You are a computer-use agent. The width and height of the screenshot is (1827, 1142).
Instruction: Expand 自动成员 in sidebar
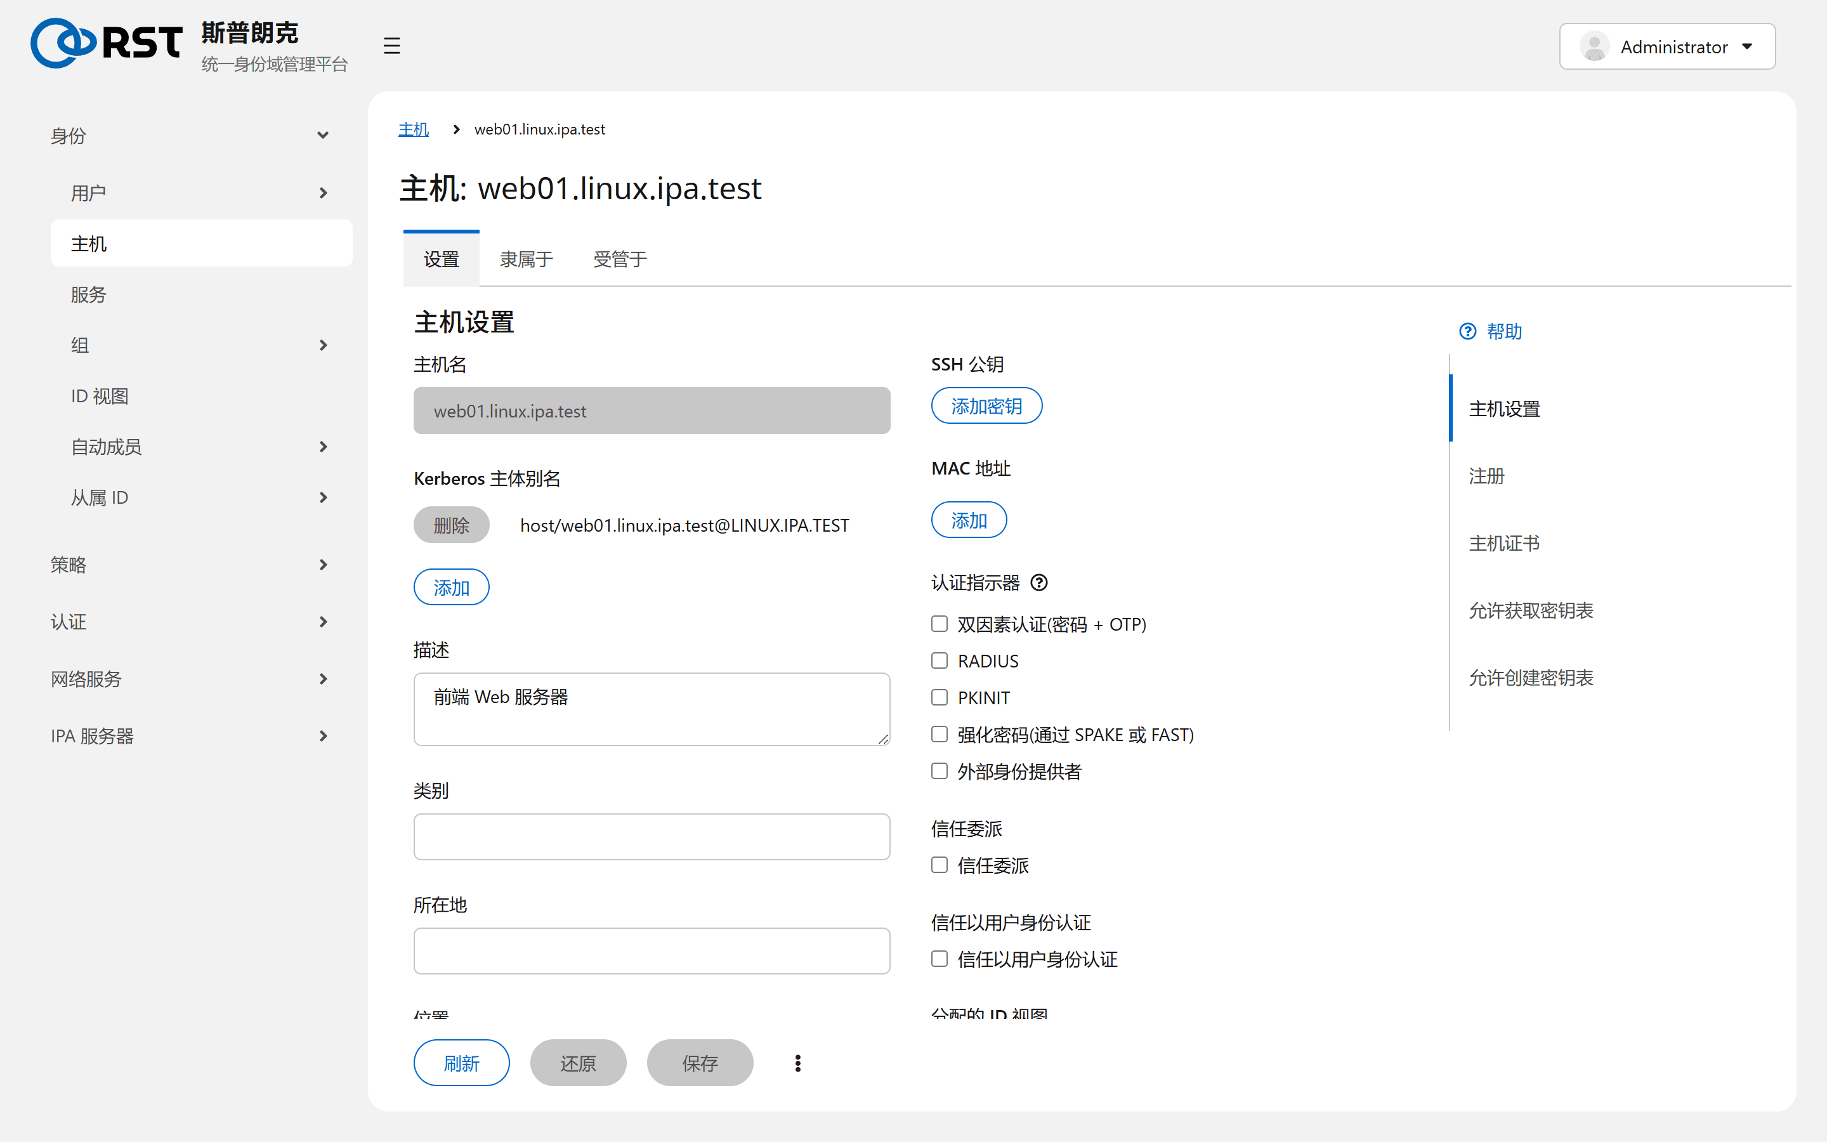coord(202,447)
